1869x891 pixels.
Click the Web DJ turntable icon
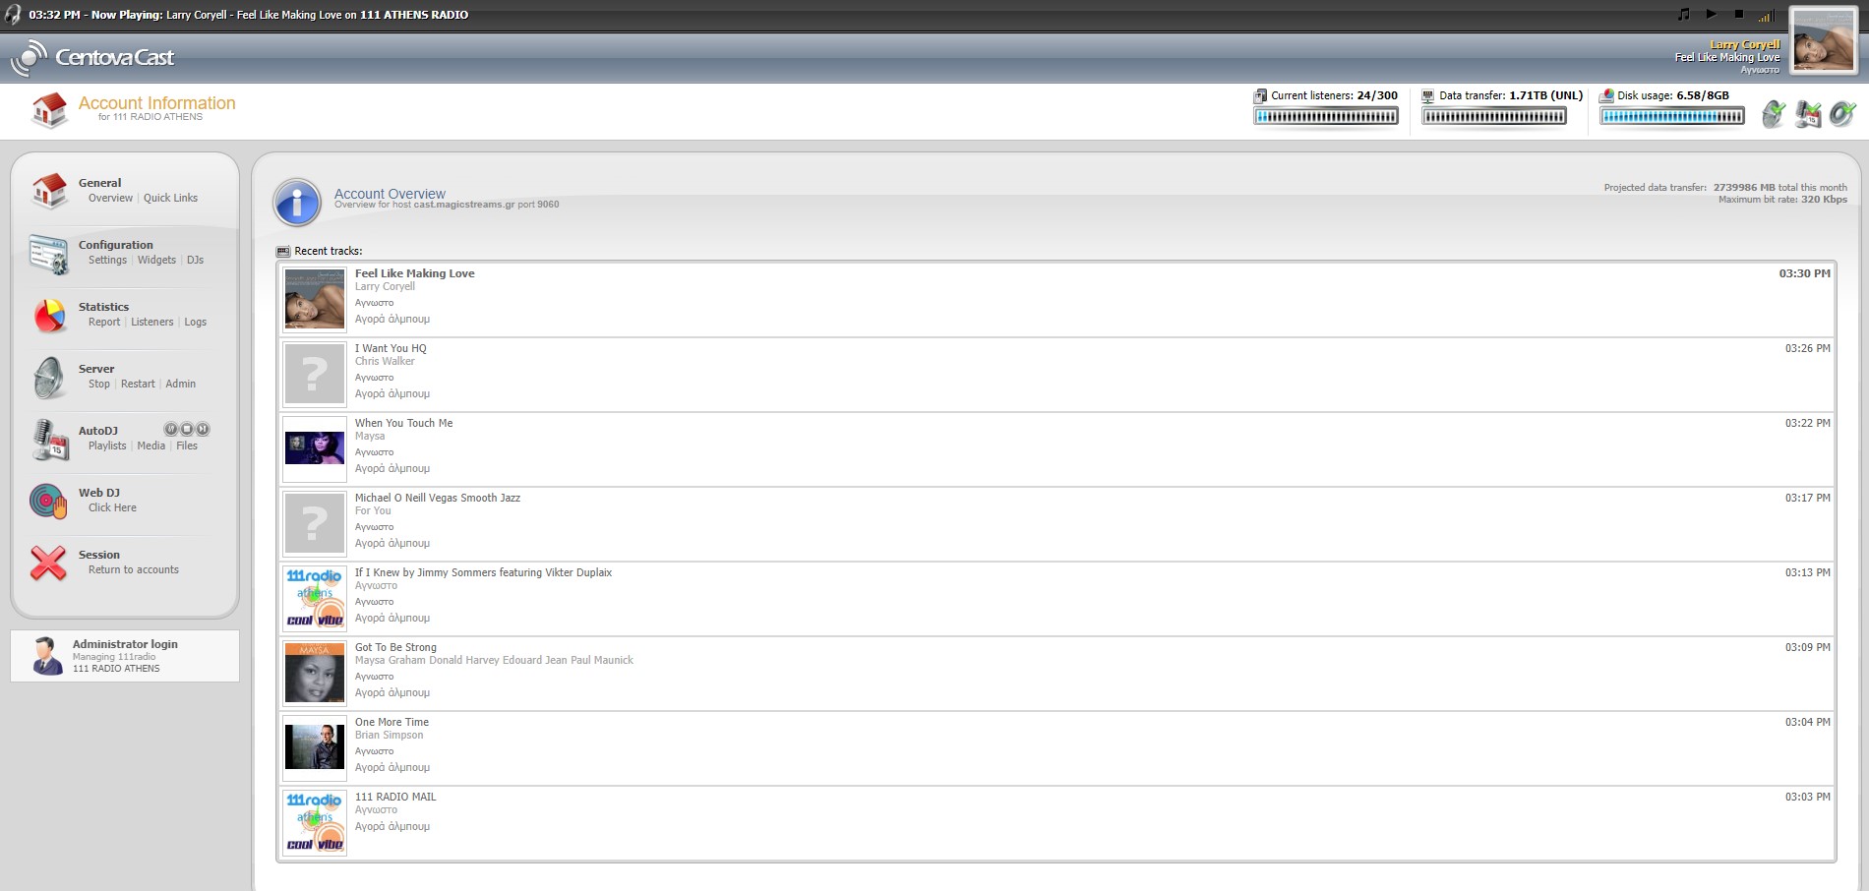coord(48,502)
